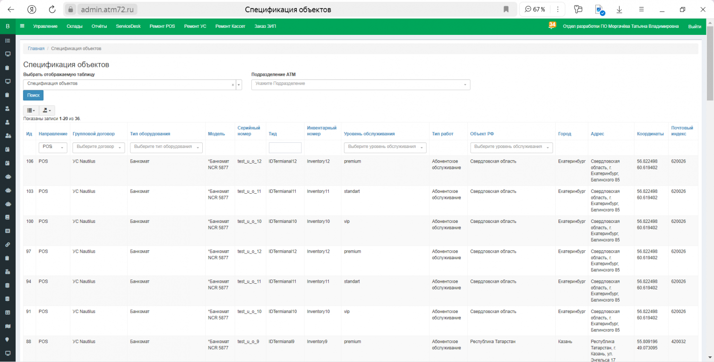Expand the Уровень обслуживания filter dropdown
The width and height of the screenshot is (714, 362).
(x=385, y=148)
